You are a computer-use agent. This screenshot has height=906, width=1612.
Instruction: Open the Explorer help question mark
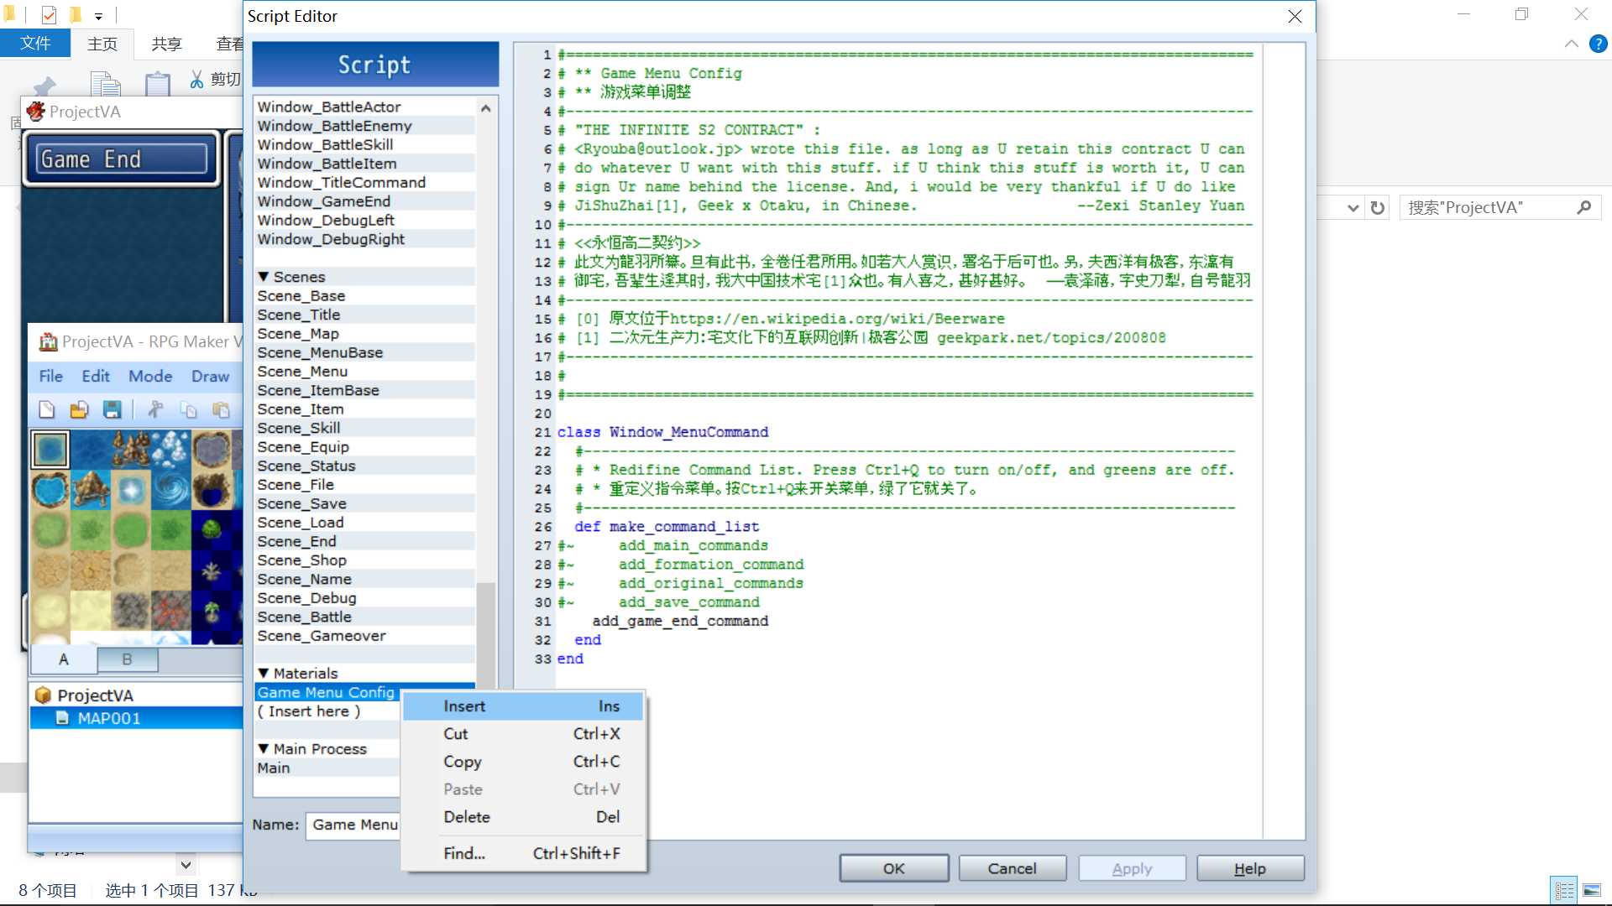1598,44
